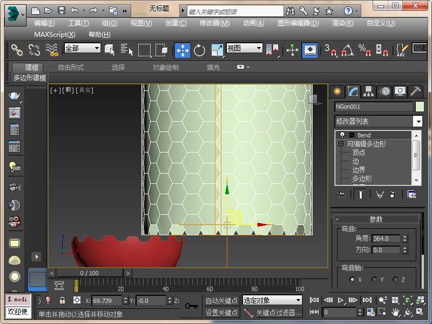Screen dimensions: 432x324
Task: Open the 视图 reference coordinate dropdown
Action: pos(244,48)
